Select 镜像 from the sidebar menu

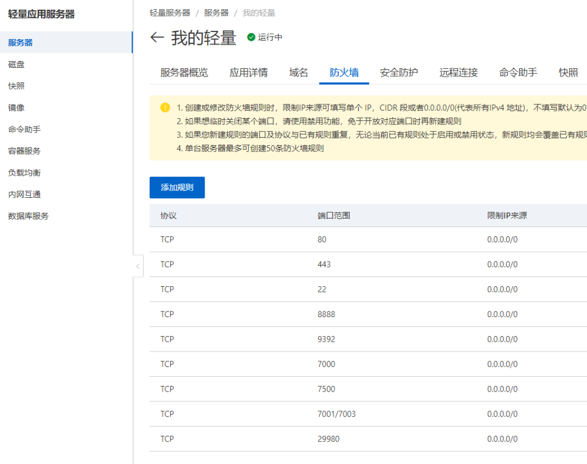(16, 108)
